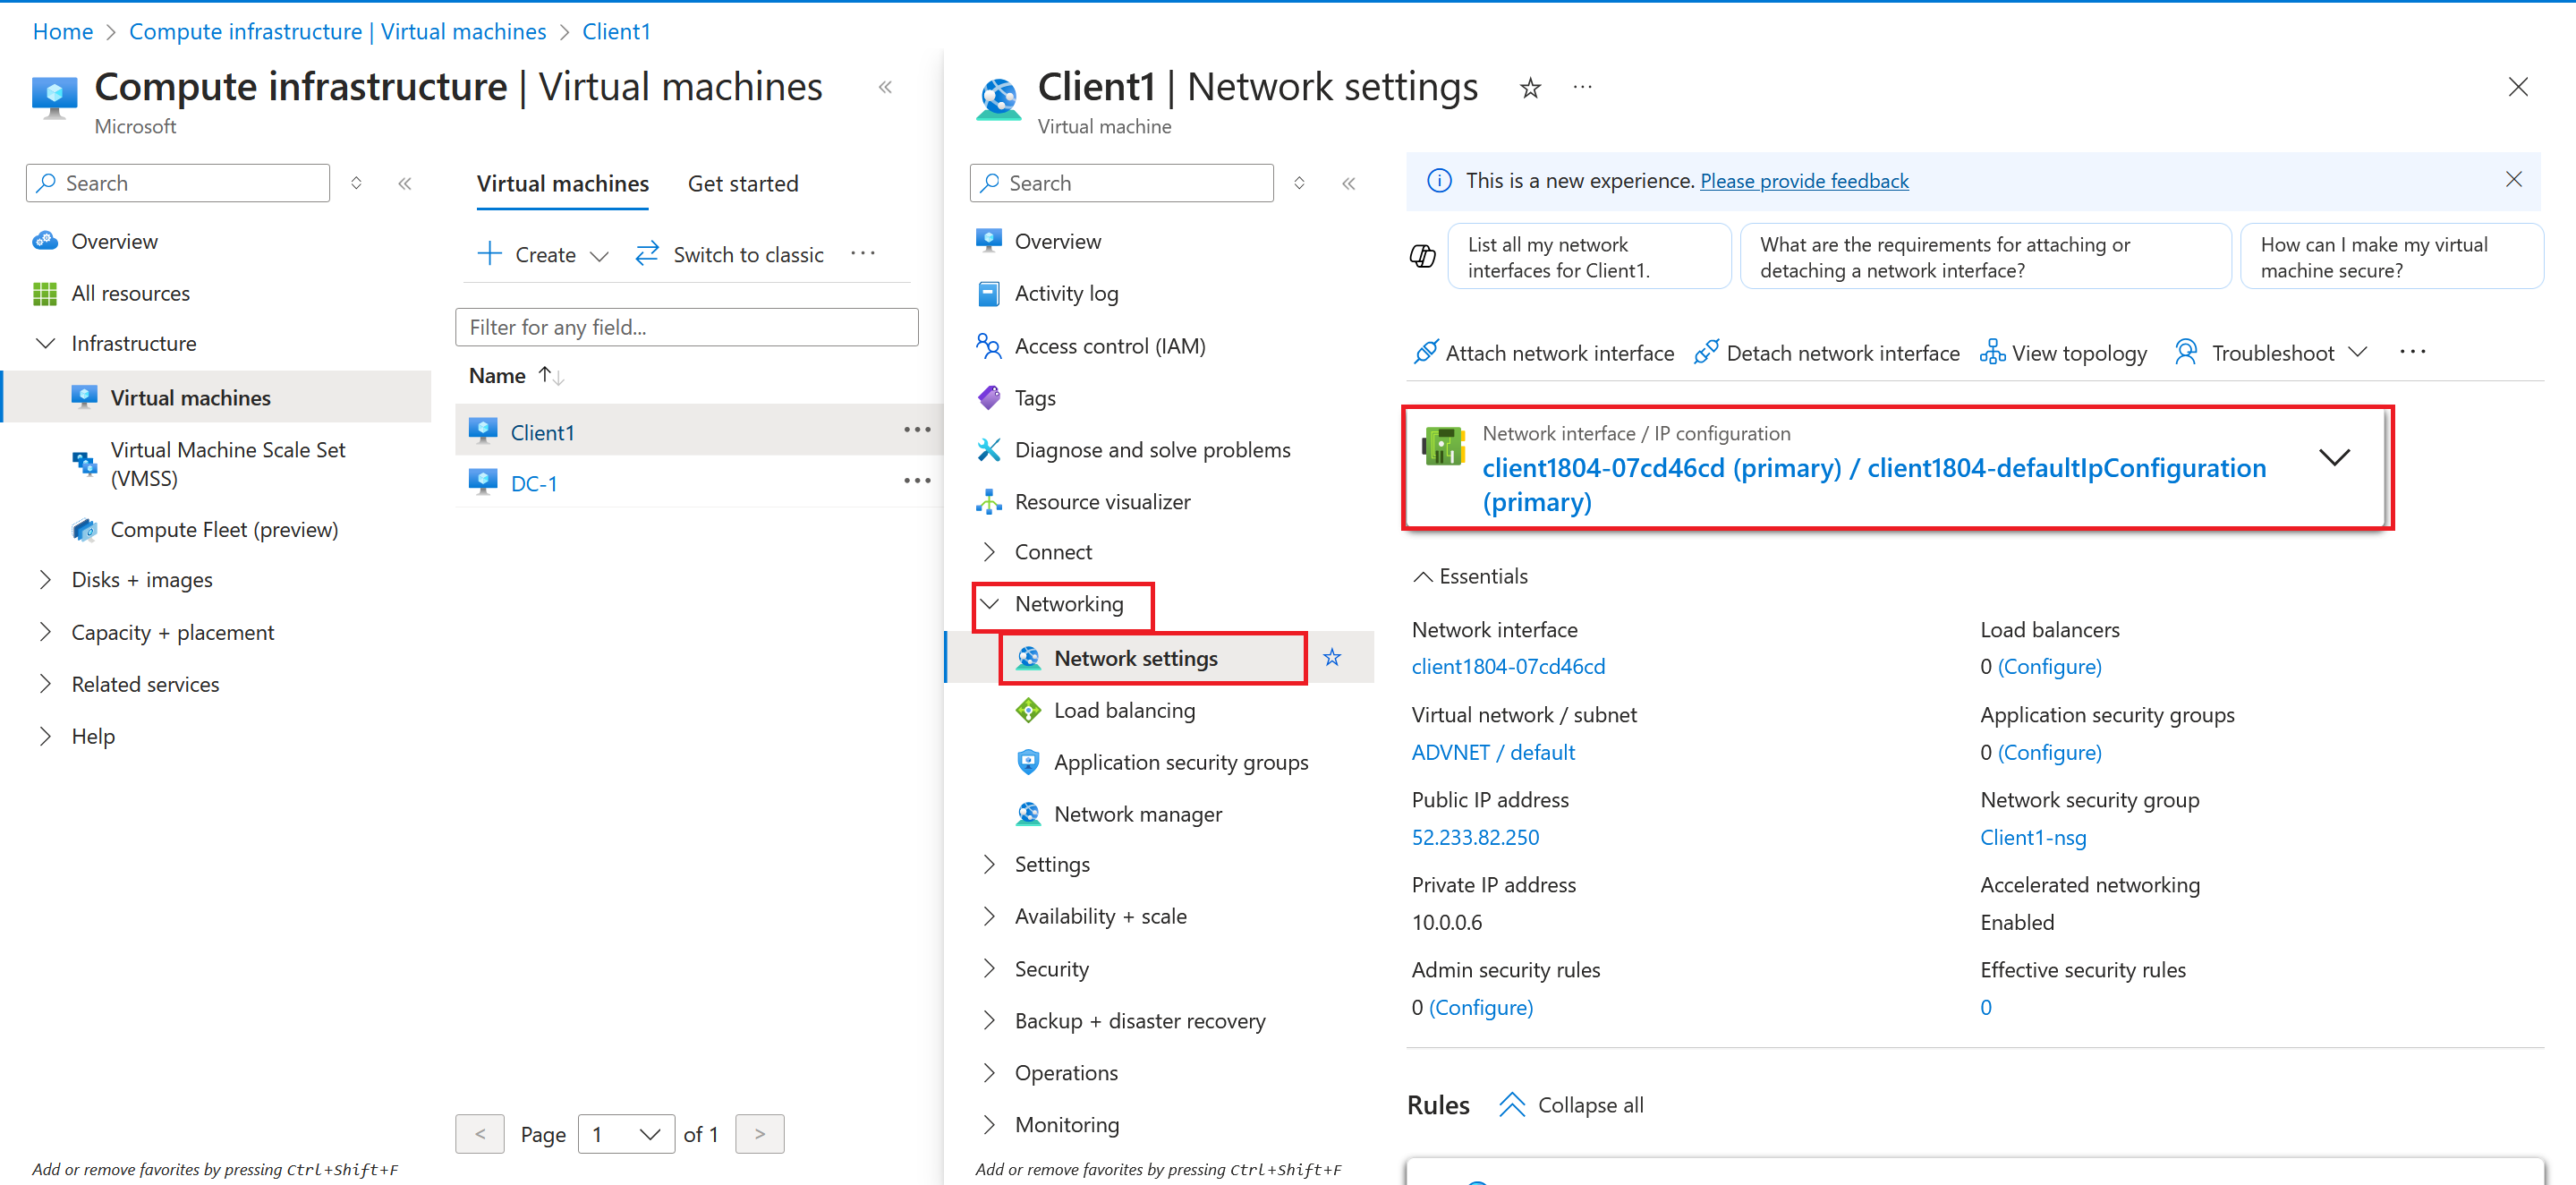This screenshot has height=1185, width=2576.
Task: Open Diagnose and solve problems
Action: (x=1152, y=450)
